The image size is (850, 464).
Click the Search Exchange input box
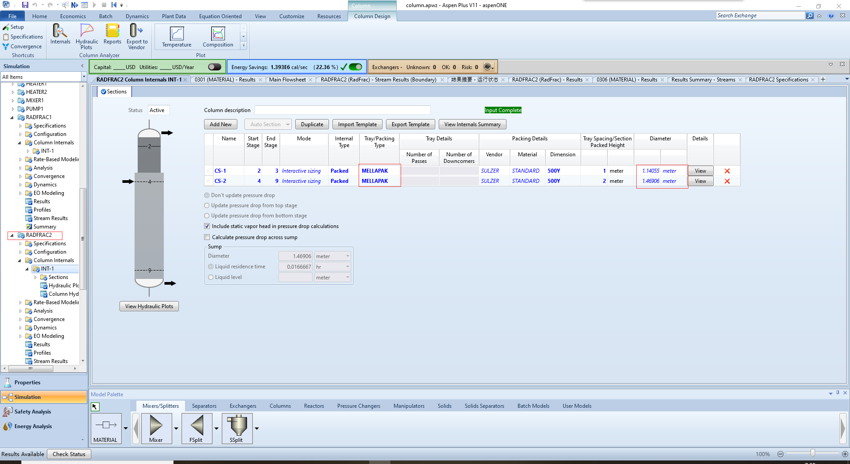(x=760, y=15)
